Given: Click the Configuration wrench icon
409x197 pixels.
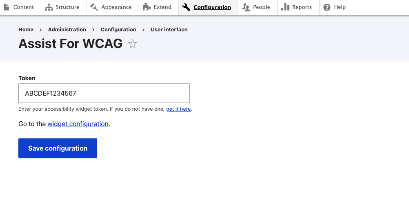Looking at the screenshot, I should click(187, 7).
